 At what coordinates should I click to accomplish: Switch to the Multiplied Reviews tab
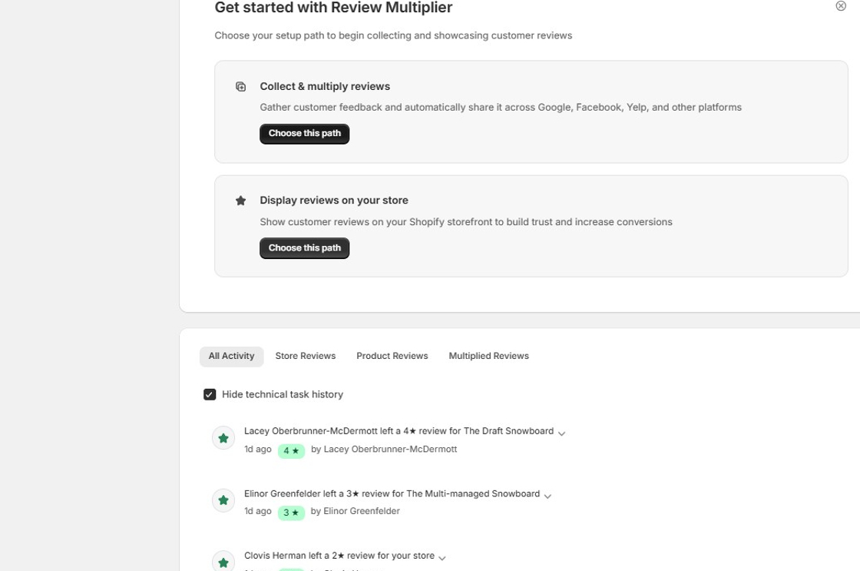(488, 356)
